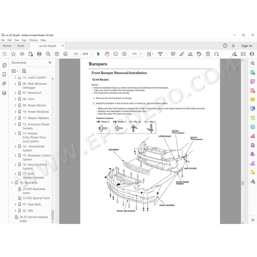Click the page number field 1550

point(76,54)
